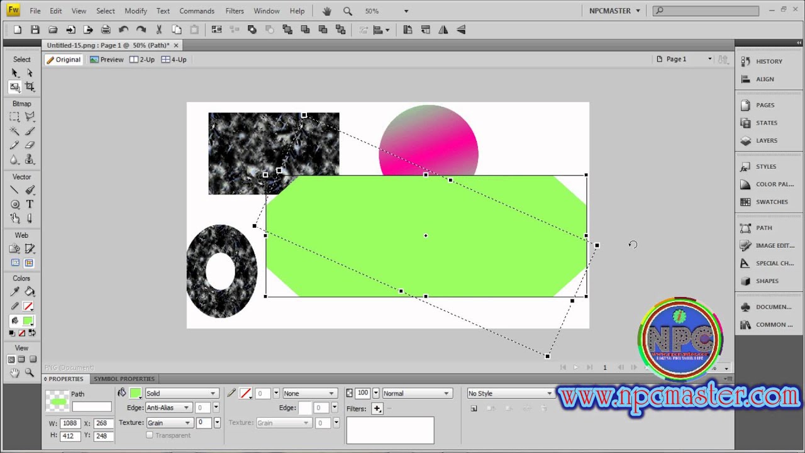805x453 pixels.
Task: Click the W width field in Properties
Action: point(69,423)
